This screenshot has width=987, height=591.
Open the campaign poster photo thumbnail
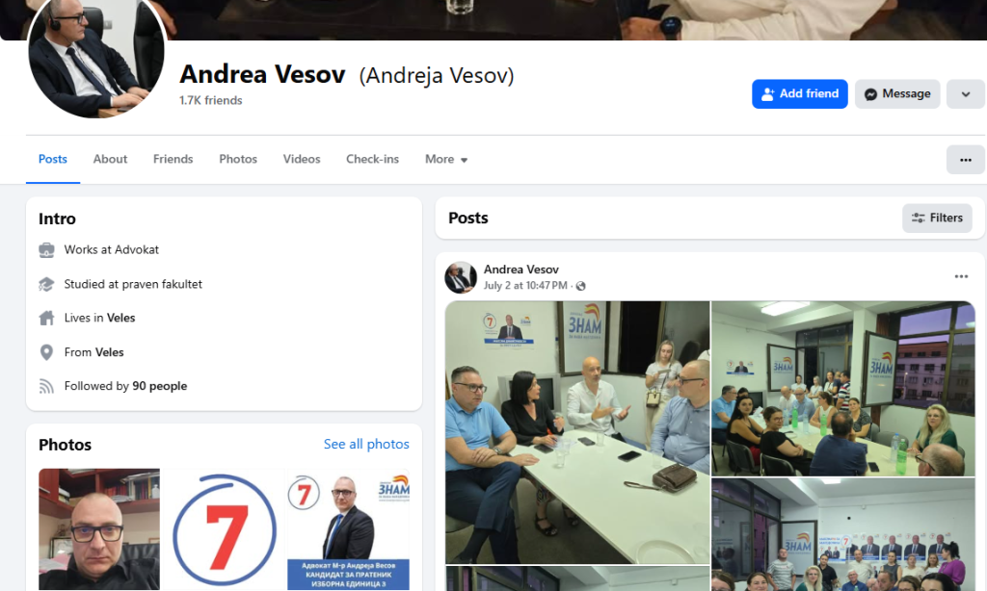click(x=349, y=529)
